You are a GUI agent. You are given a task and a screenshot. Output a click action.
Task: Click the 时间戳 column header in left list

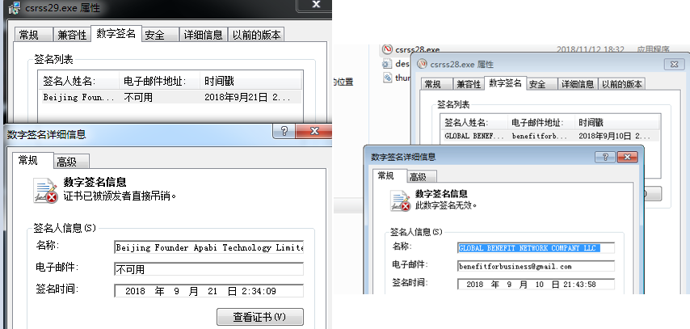(249, 81)
